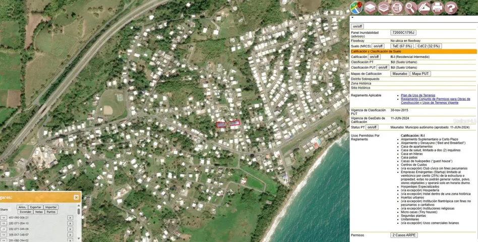Open the Google Maps icon

[x=357, y=8]
